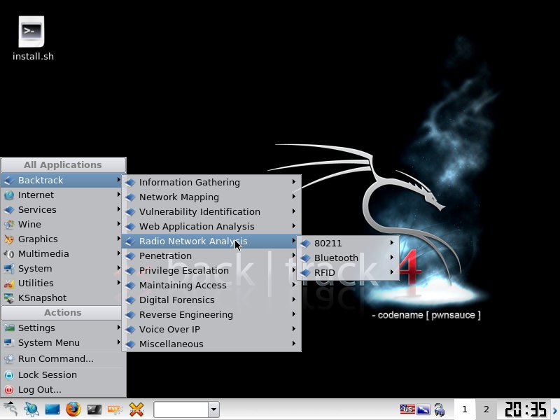Open Information Gathering submenu
The width and height of the screenshot is (560, 420).
tap(212, 183)
